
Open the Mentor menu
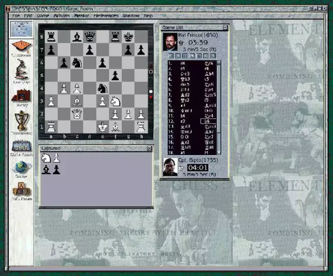click(x=82, y=16)
